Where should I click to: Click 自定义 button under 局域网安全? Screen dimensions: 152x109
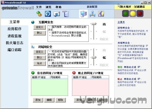(40, 52)
